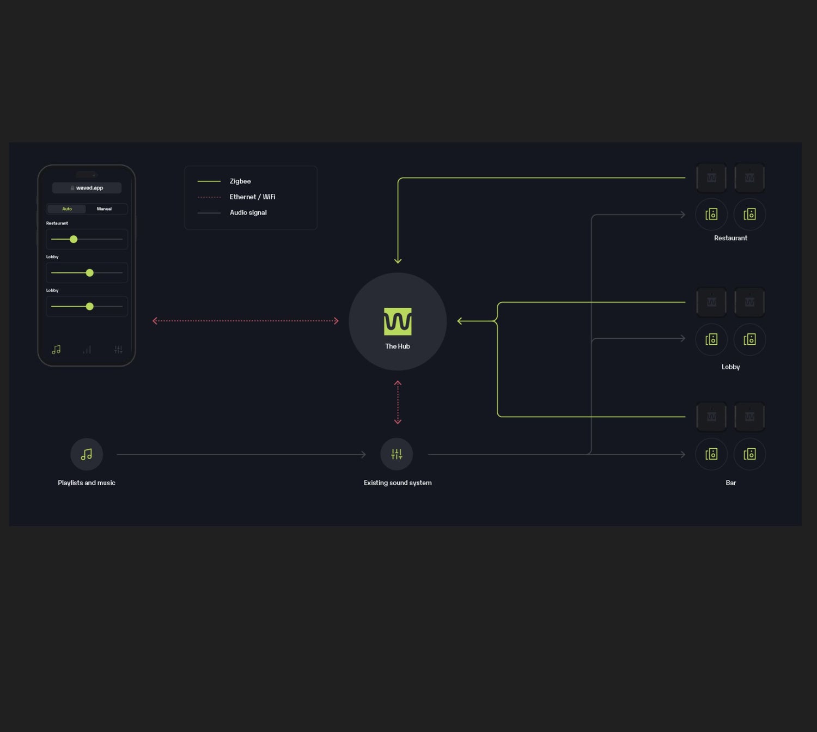
Task: Click the Existing sound system text label
Action: point(398,483)
